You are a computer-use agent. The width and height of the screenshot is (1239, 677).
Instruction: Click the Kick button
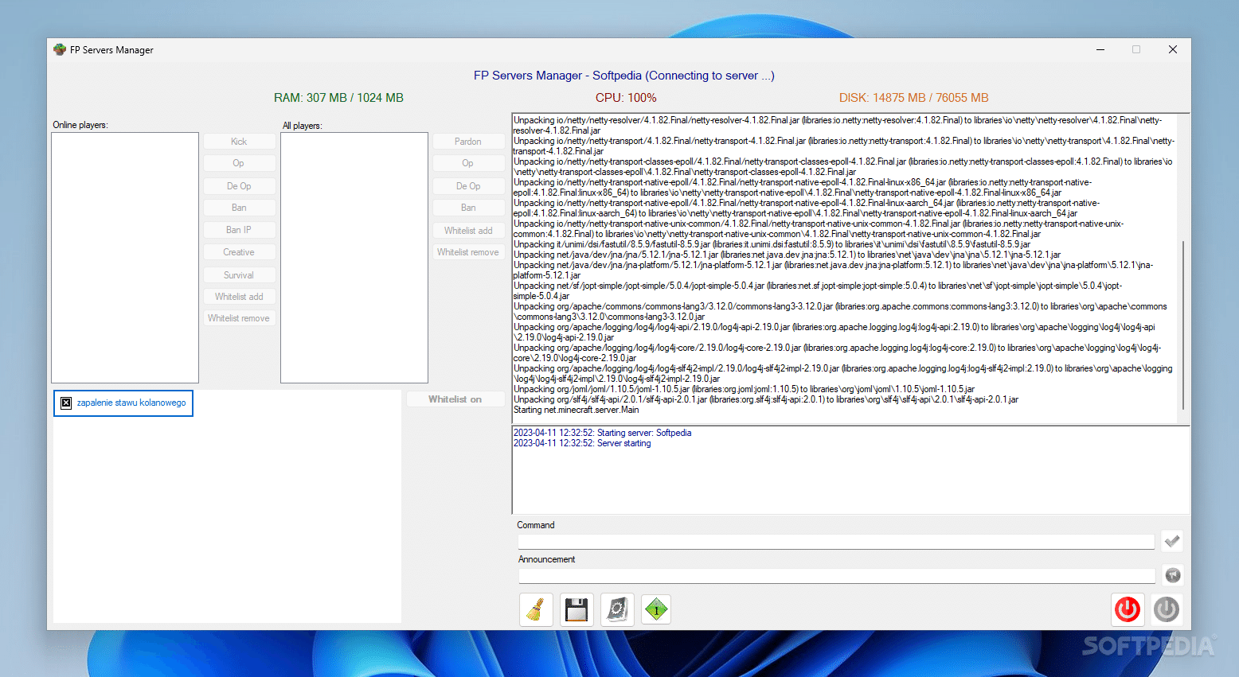(x=239, y=142)
